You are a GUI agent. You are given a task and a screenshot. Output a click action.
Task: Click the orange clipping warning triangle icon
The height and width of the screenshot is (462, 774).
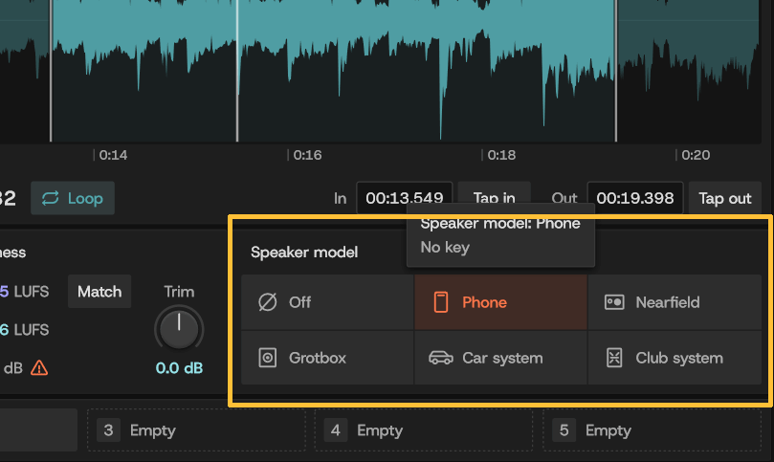(39, 368)
